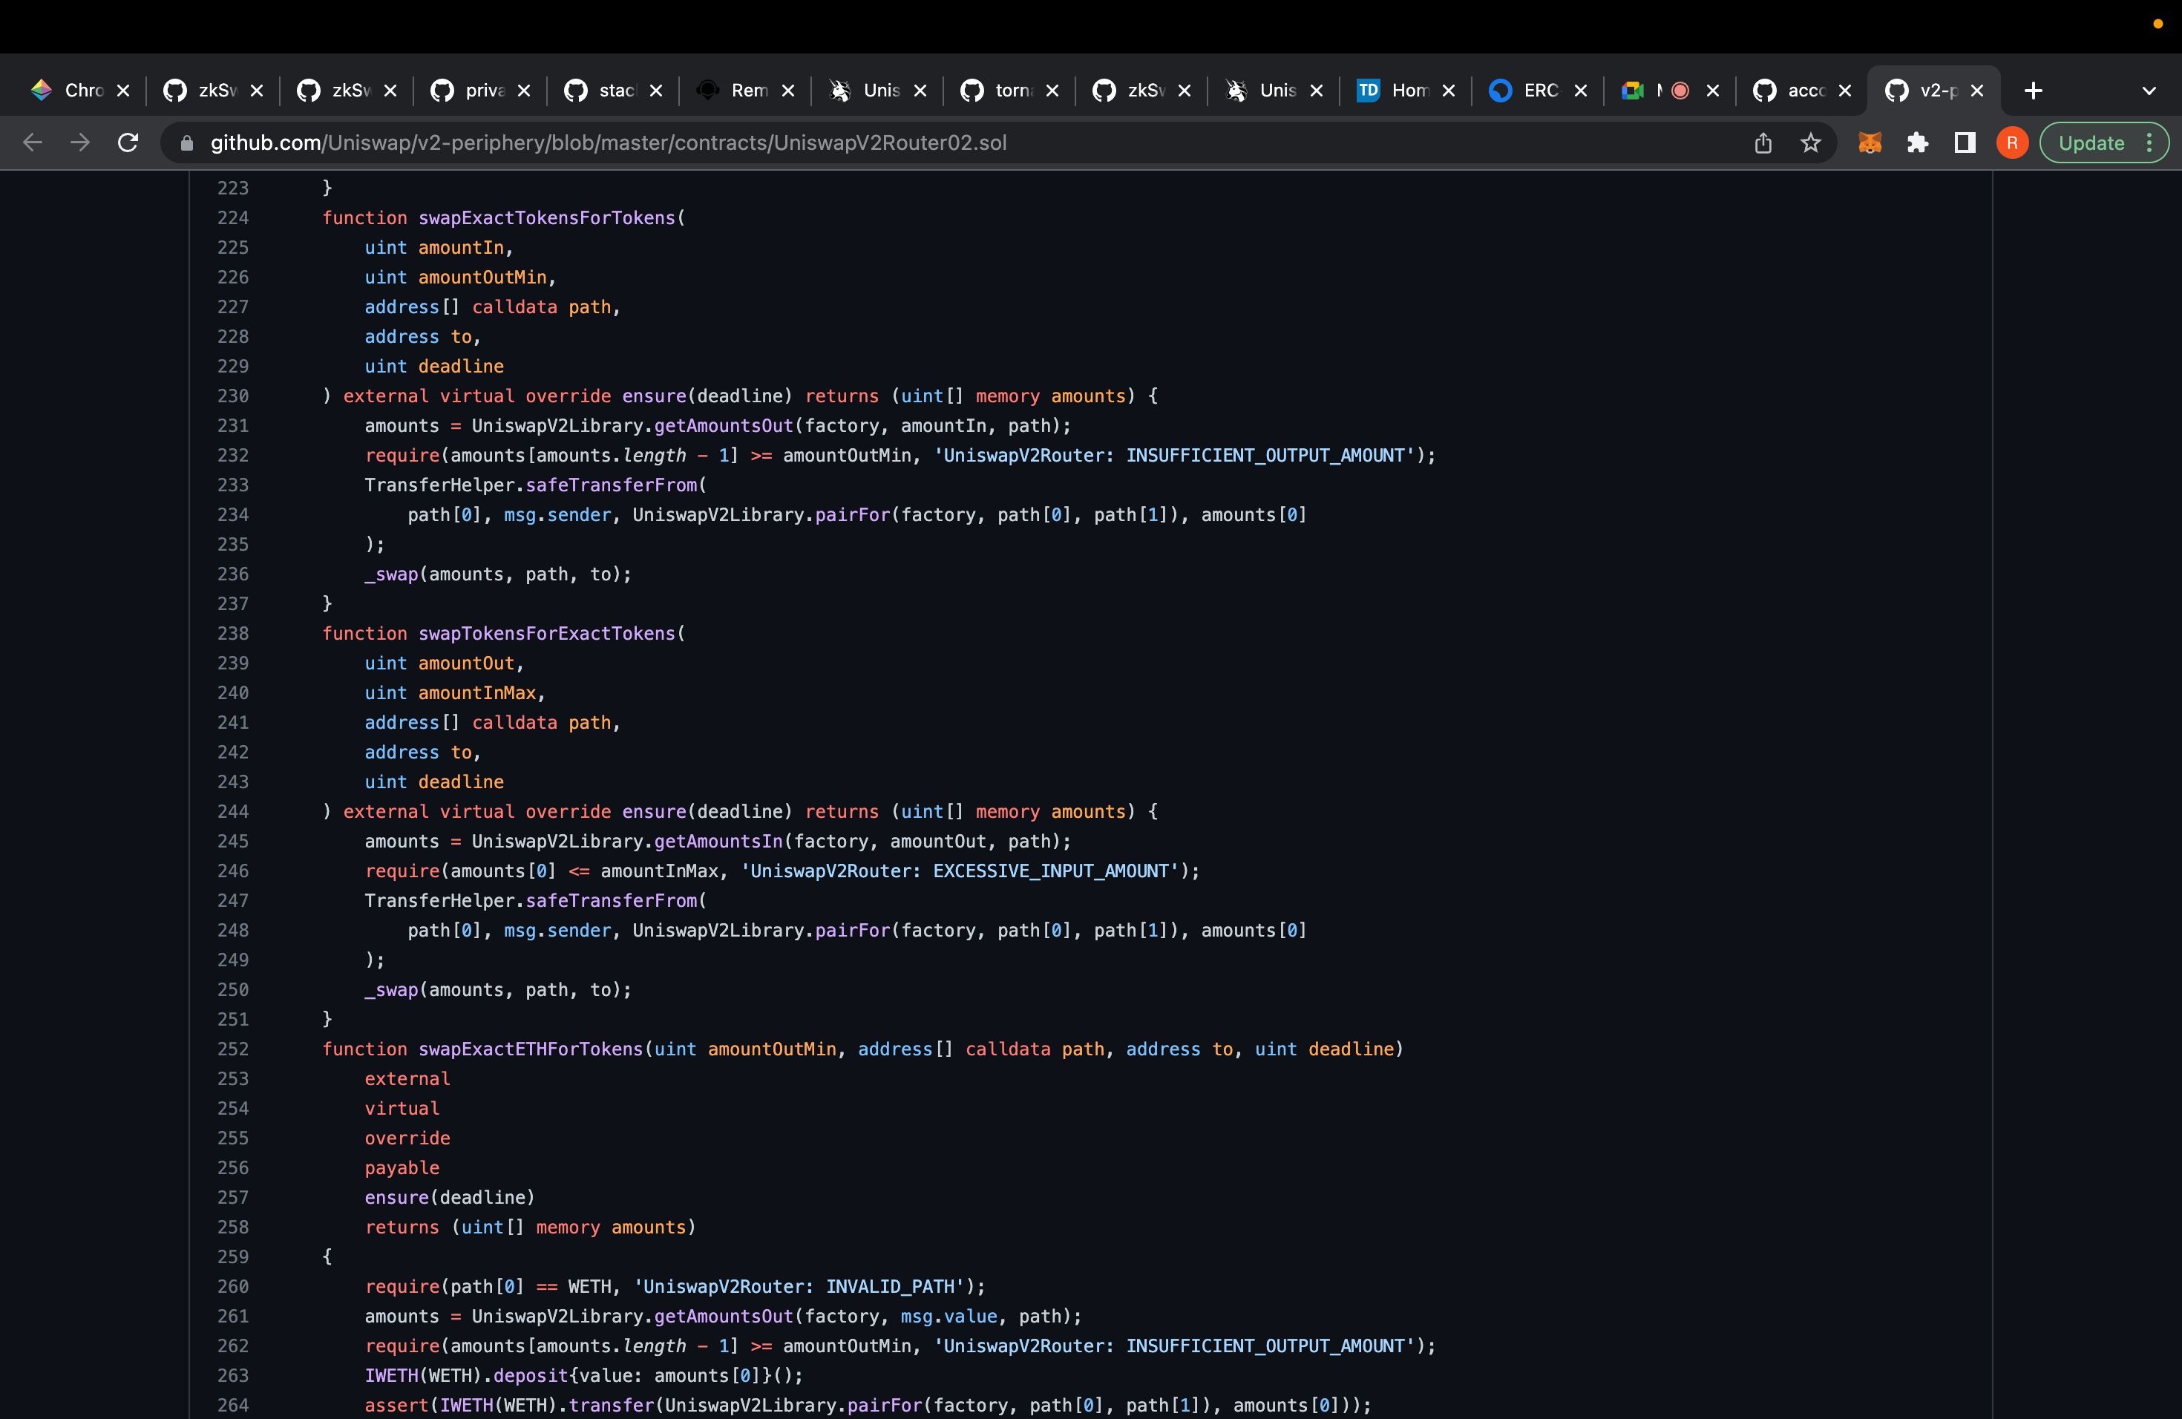Close the priva tab
The height and width of the screenshot is (1419, 2182).
coord(525,91)
